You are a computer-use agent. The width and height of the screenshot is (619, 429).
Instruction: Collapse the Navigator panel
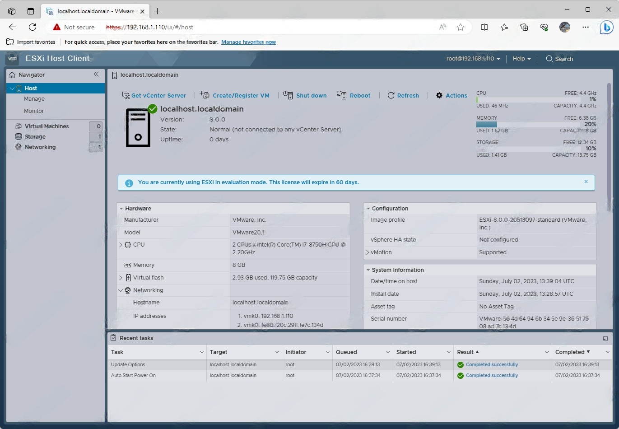tap(96, 75)
